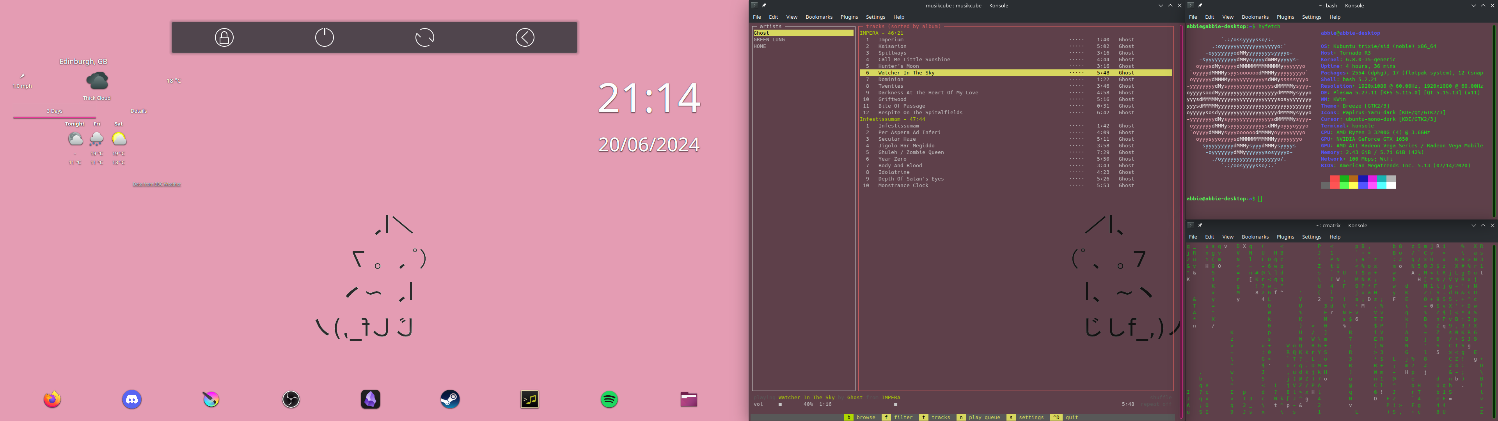
Task: Open the Settings menu in the bash Konsole window
Action: 1311,17
